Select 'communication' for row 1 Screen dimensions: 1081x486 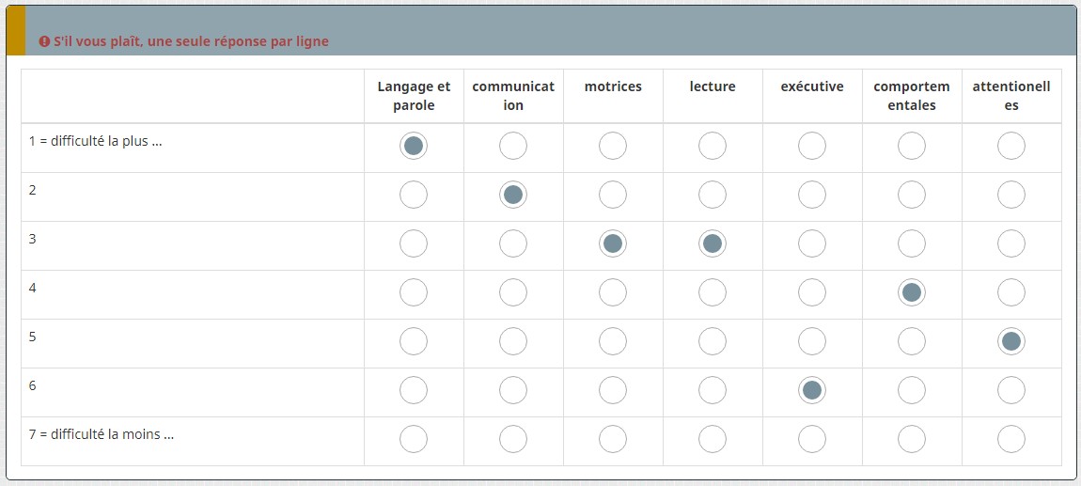[513, 146]
